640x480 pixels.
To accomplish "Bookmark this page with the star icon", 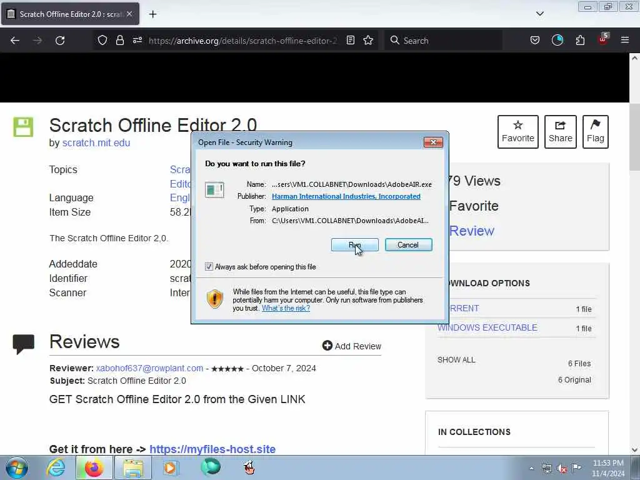I will (x=368, y=40).
